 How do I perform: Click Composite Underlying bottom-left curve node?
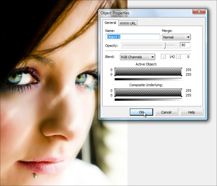115,96
